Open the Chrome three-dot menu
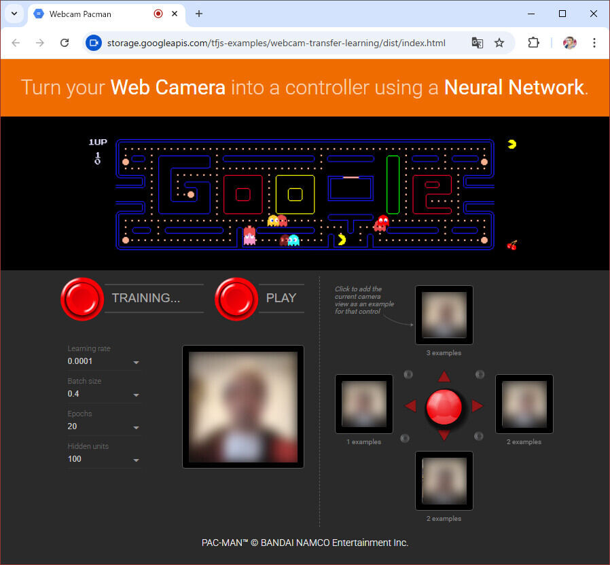This screenshot has height=565, width=610. 594,43
